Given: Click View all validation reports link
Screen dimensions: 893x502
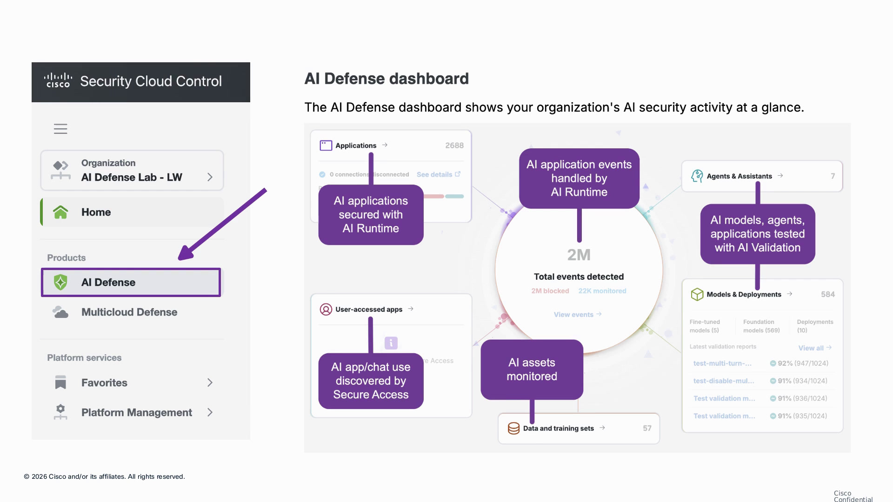Looking at the screenshot, I should [815, 348].
